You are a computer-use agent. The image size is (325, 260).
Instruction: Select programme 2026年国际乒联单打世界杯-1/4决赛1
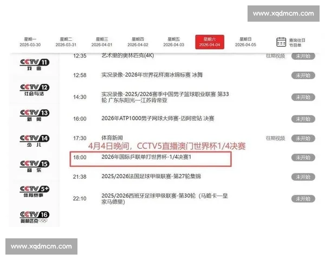(146, 157)
